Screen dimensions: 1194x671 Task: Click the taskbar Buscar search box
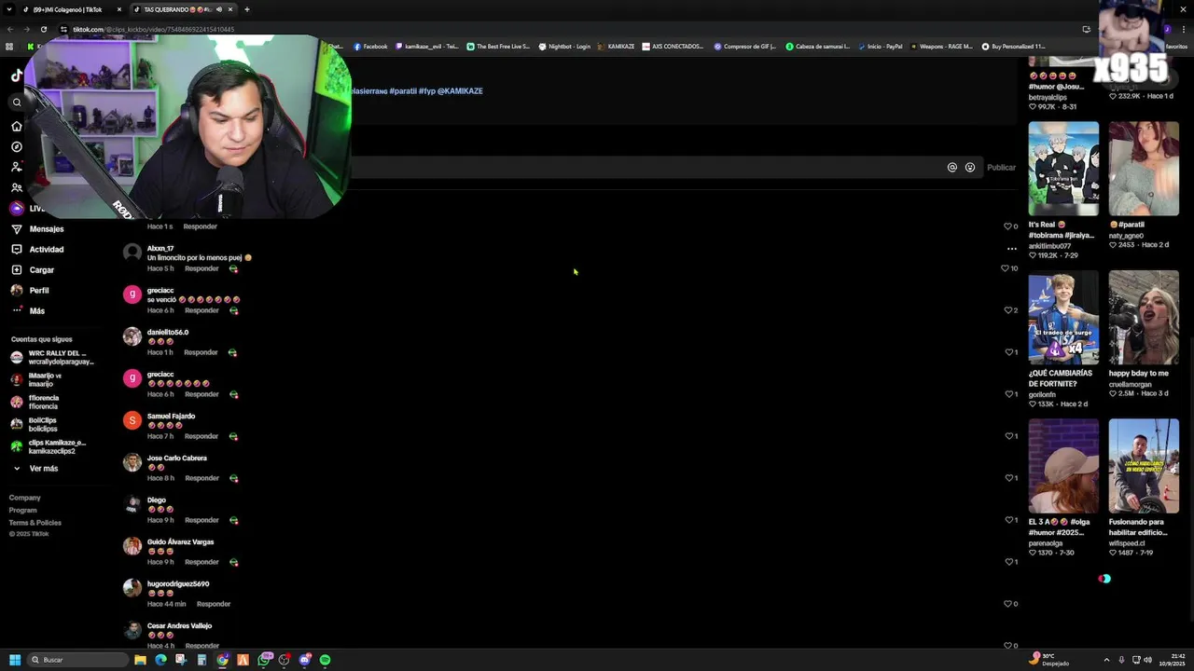(x=76, y=660)
